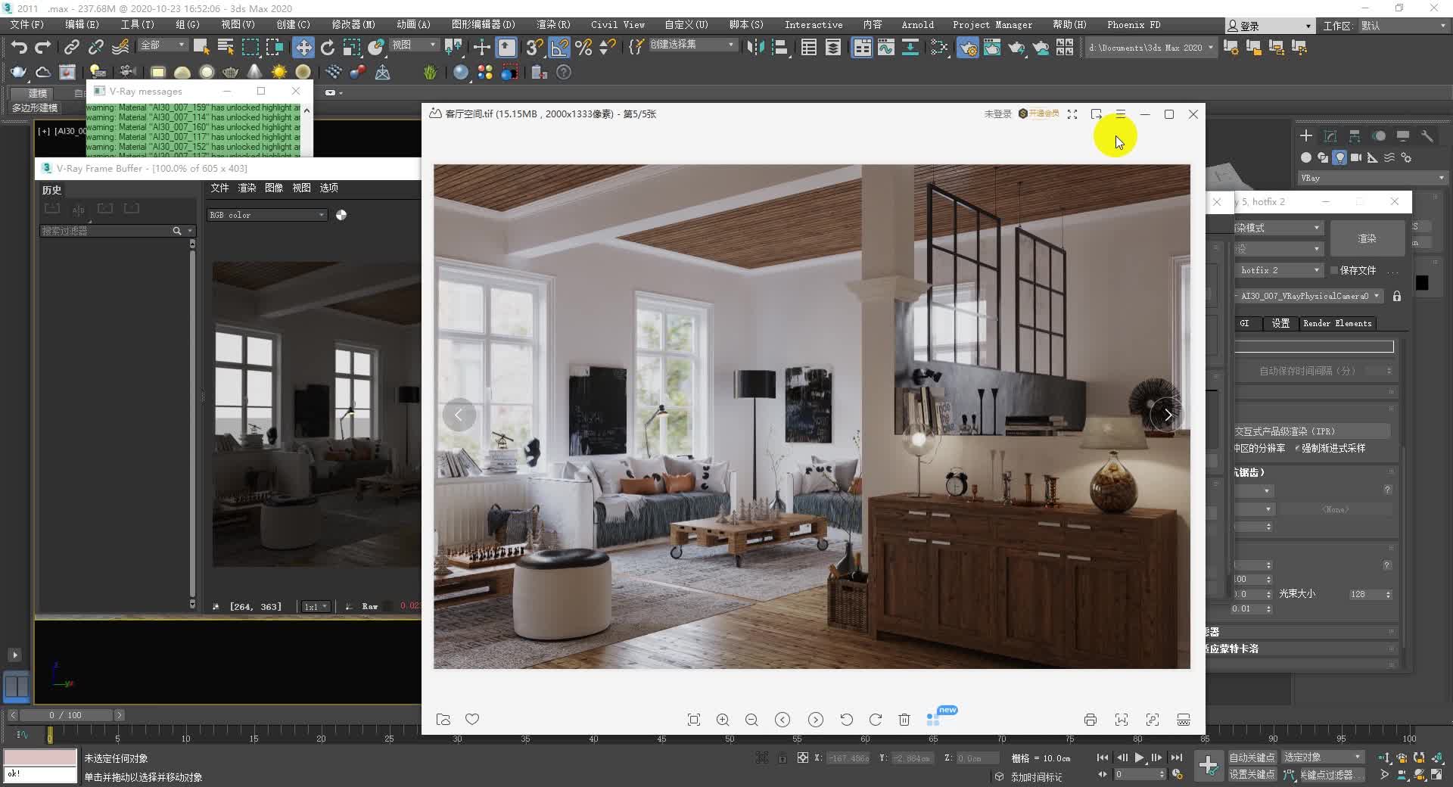
Task: Click the 未登录 login link in the image viewer
Action: coord(997,114)
